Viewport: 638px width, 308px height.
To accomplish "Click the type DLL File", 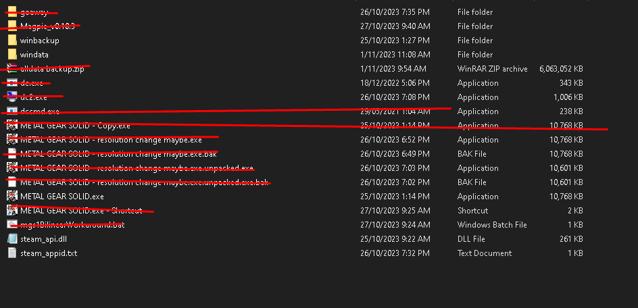I will pyautogui.click(x=470, y=239).
